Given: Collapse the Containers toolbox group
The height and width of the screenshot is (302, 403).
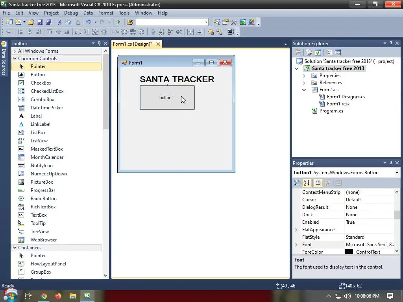Looking at the screenshot, I should coord(15,248).
